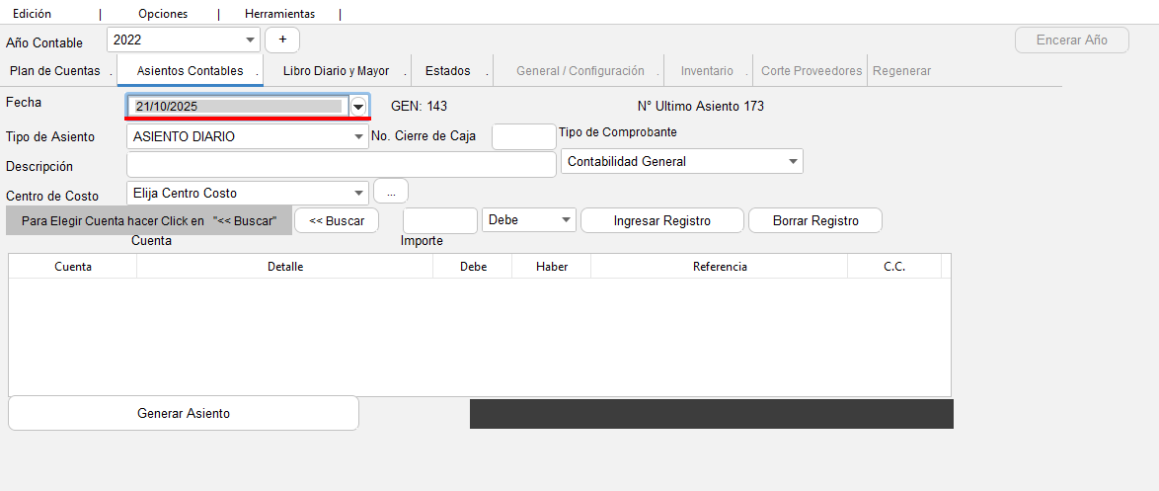Click the Generar Asiento button
The width and height of the screenshot is (1159, 491).
(184, 413)
